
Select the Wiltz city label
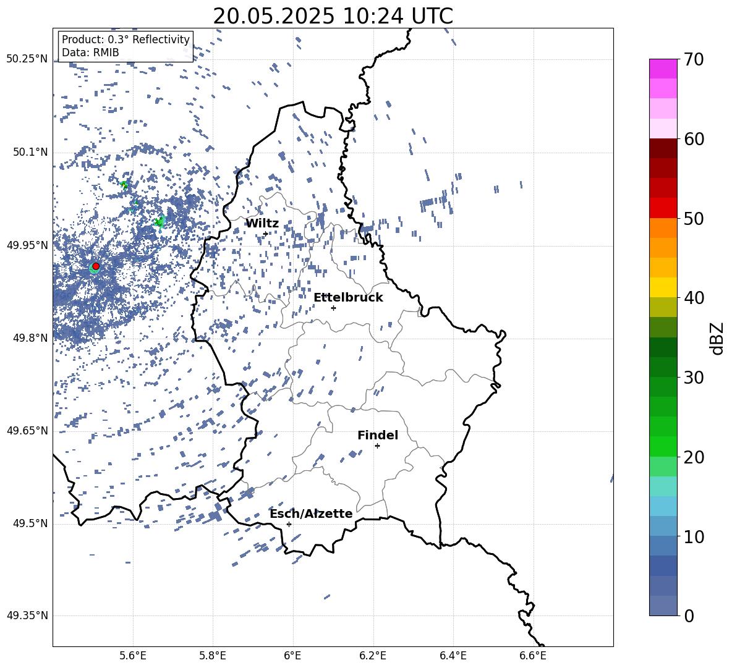tap(262, 224)
